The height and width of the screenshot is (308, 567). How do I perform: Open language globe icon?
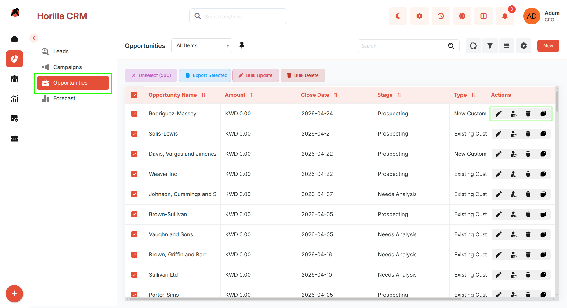[462, 16]
